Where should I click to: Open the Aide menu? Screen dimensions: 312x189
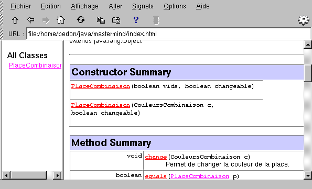point(203,6)
